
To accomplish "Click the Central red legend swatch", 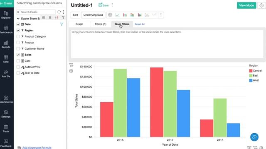I will (x=251, y=71).
